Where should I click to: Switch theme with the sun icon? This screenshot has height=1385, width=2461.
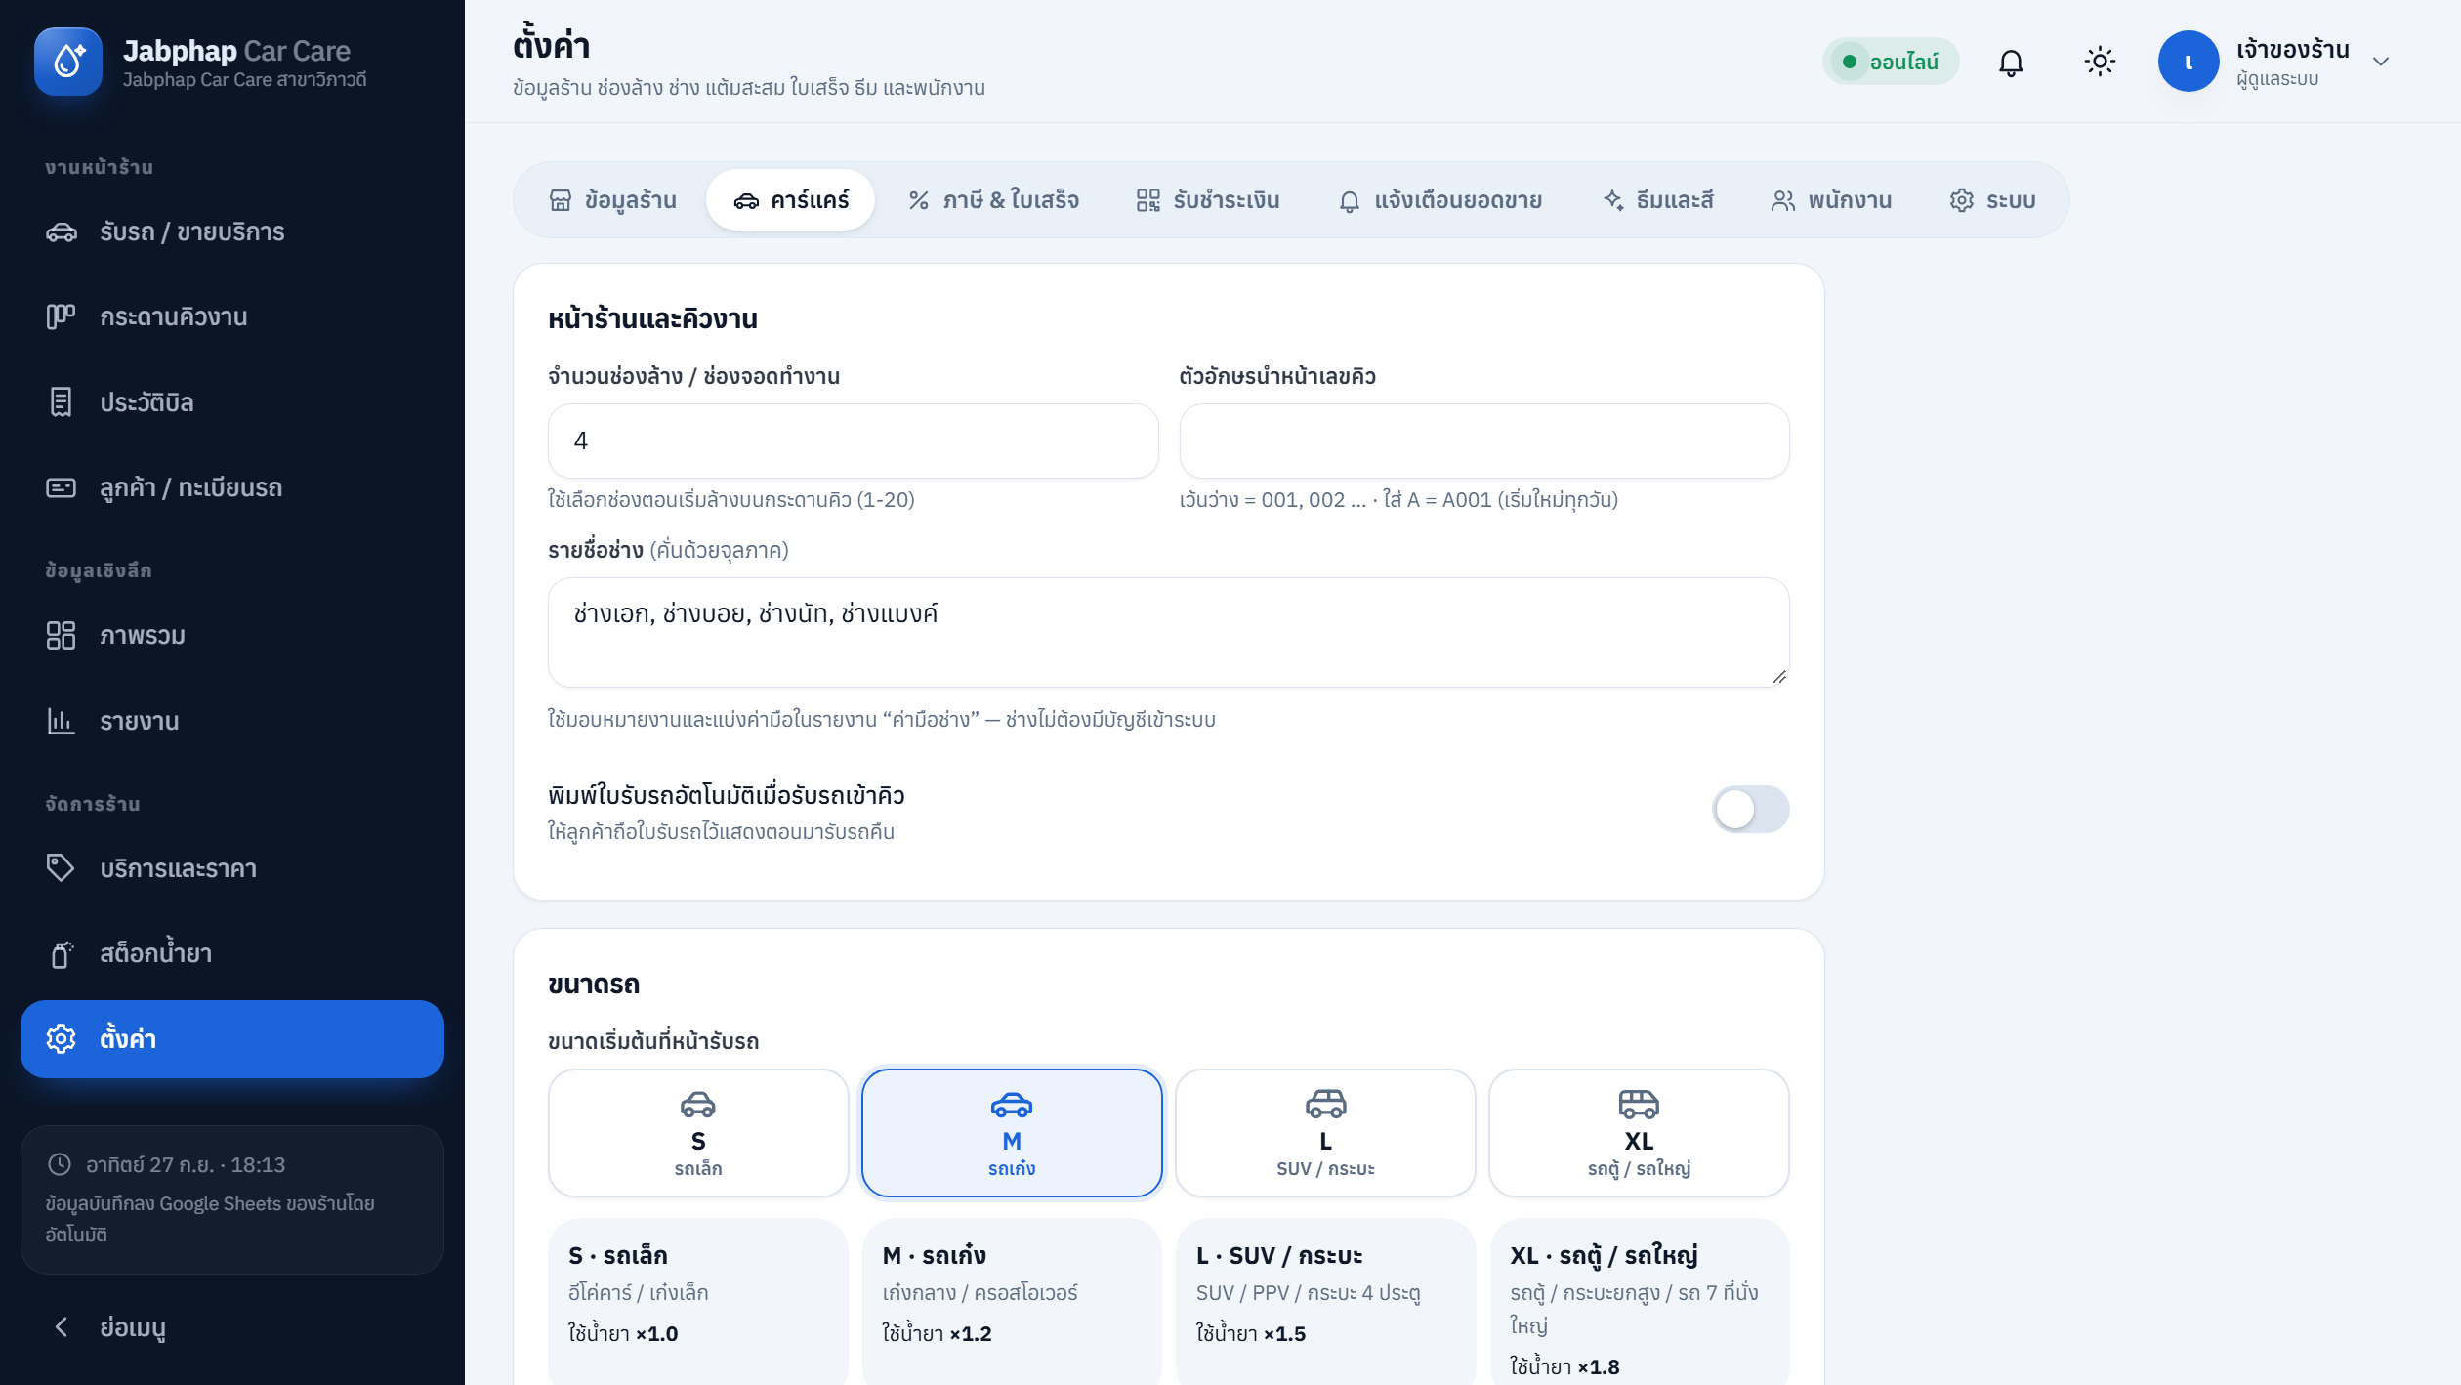tap(2100, 63)
